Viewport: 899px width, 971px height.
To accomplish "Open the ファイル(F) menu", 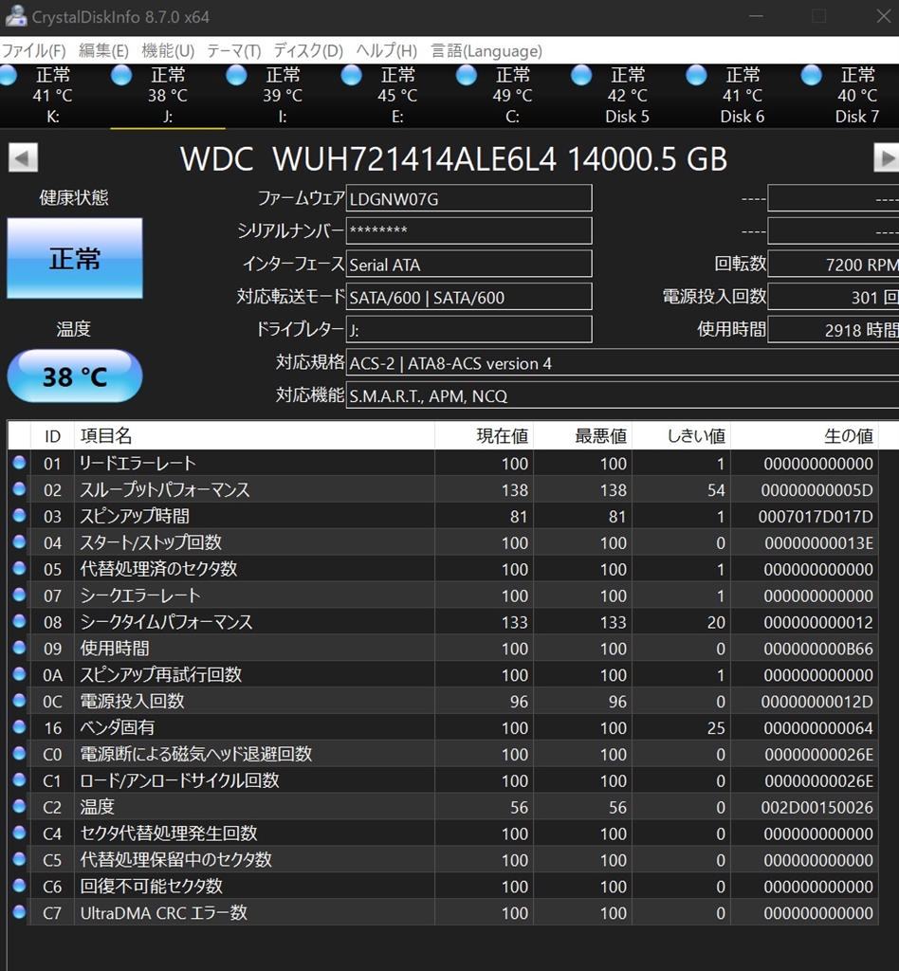I will pyautogui.click(x=34, y=51).
